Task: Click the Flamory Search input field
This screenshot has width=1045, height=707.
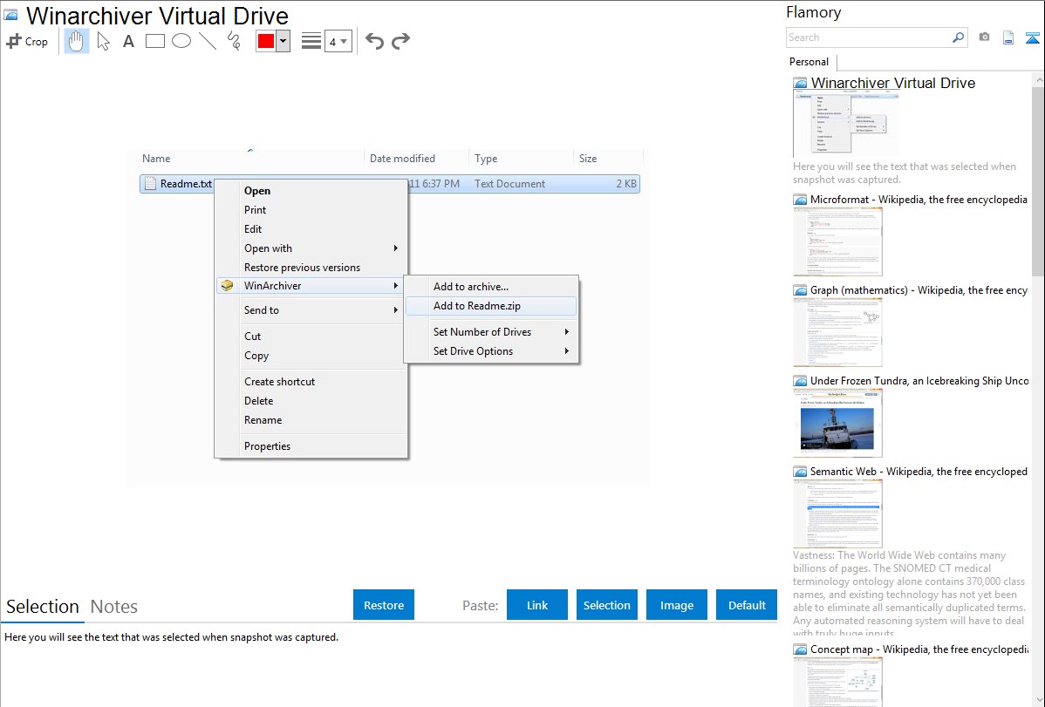Action: [868, 37]
